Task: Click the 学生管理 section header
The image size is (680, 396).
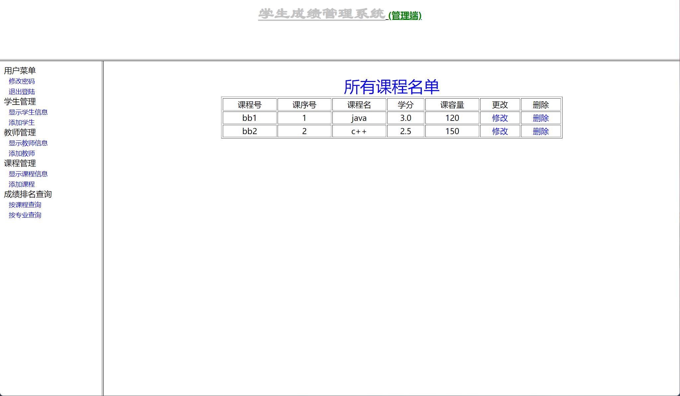Action: [19, 102]
